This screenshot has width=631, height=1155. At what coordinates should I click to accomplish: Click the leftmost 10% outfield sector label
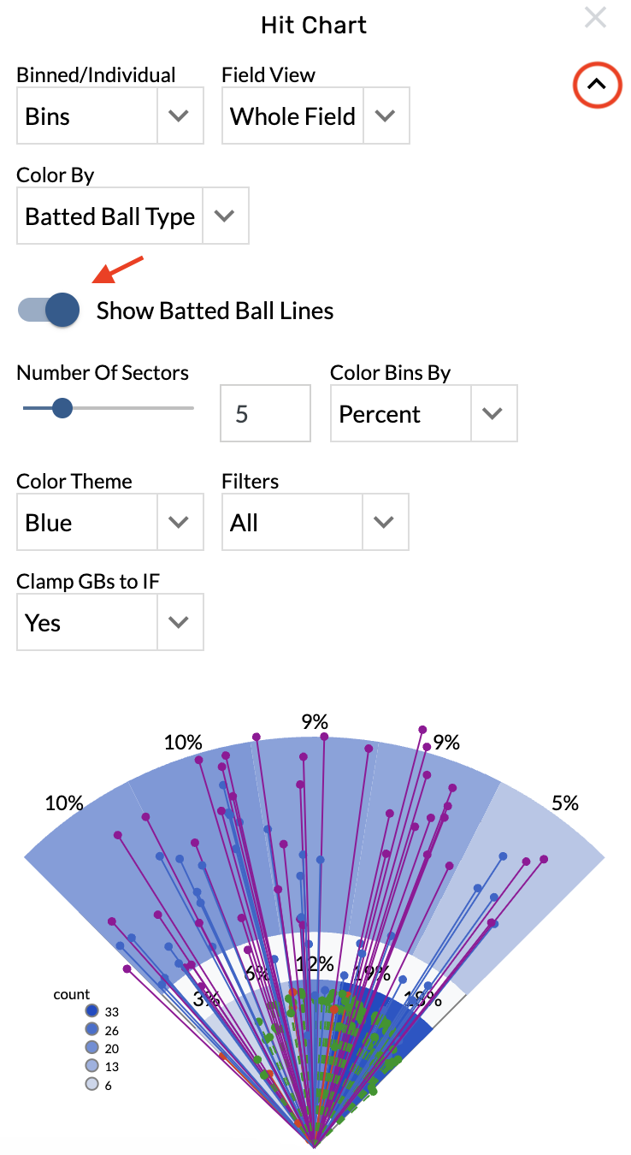click(64, 803)
